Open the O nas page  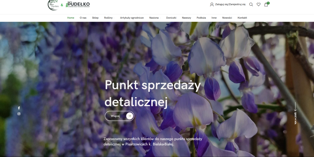pos(83,18)
